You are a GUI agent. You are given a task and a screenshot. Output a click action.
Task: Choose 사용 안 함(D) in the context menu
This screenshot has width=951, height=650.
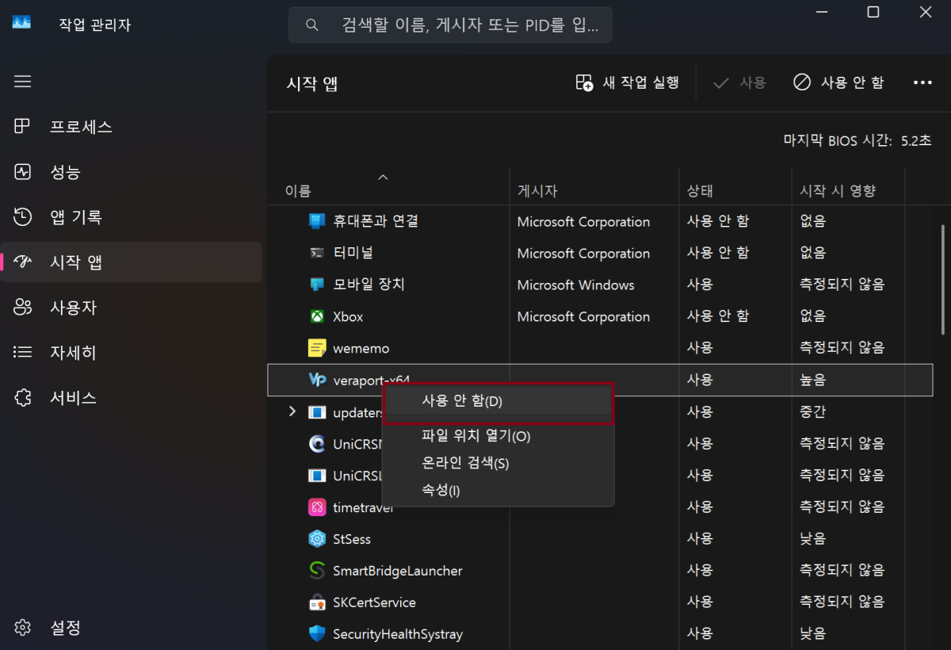498,401
